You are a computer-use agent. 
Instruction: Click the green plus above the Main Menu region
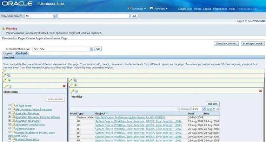tap(9, 80)
